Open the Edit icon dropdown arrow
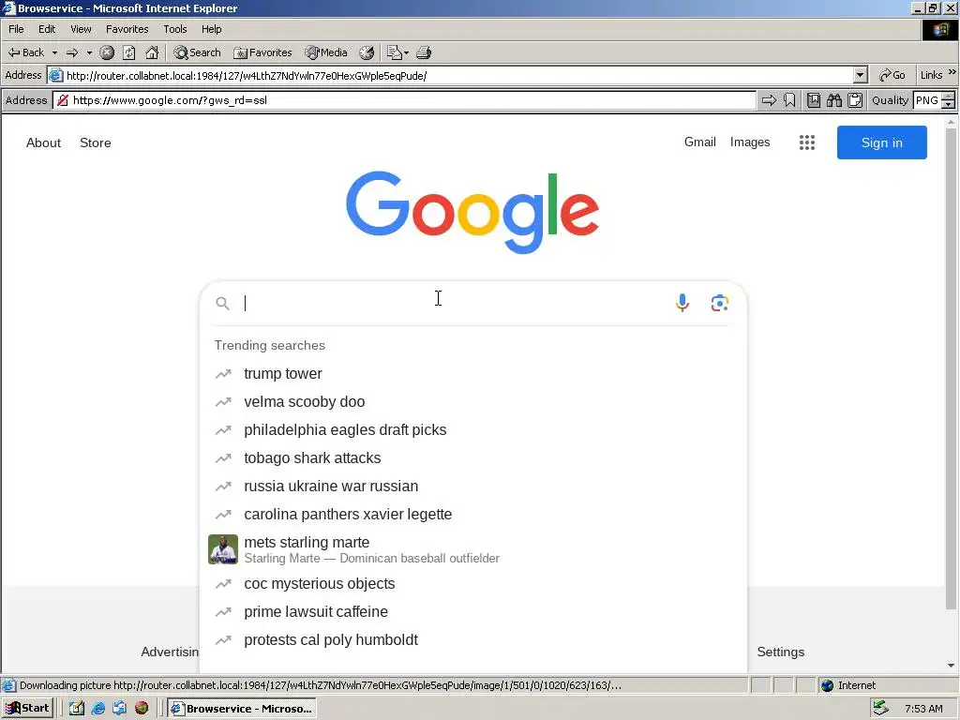Screen dimensions: 960x720 [406, 52]
